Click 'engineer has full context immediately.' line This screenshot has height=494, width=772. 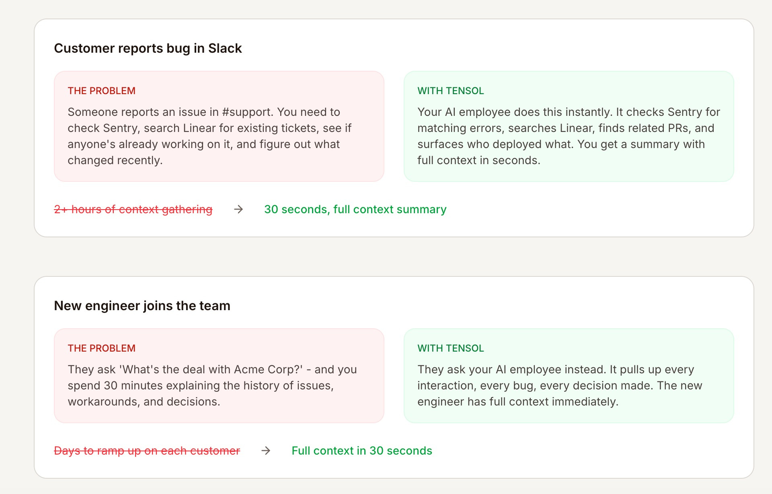517,402
